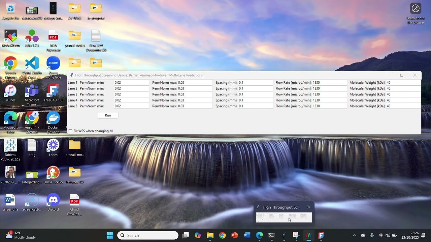Select Lane 5 Molecular Weight field
This screenshot has width=431, height=242.
point(403,106)
